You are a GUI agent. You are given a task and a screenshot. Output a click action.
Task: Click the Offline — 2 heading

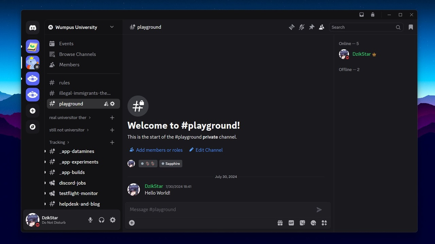(349, 70)
